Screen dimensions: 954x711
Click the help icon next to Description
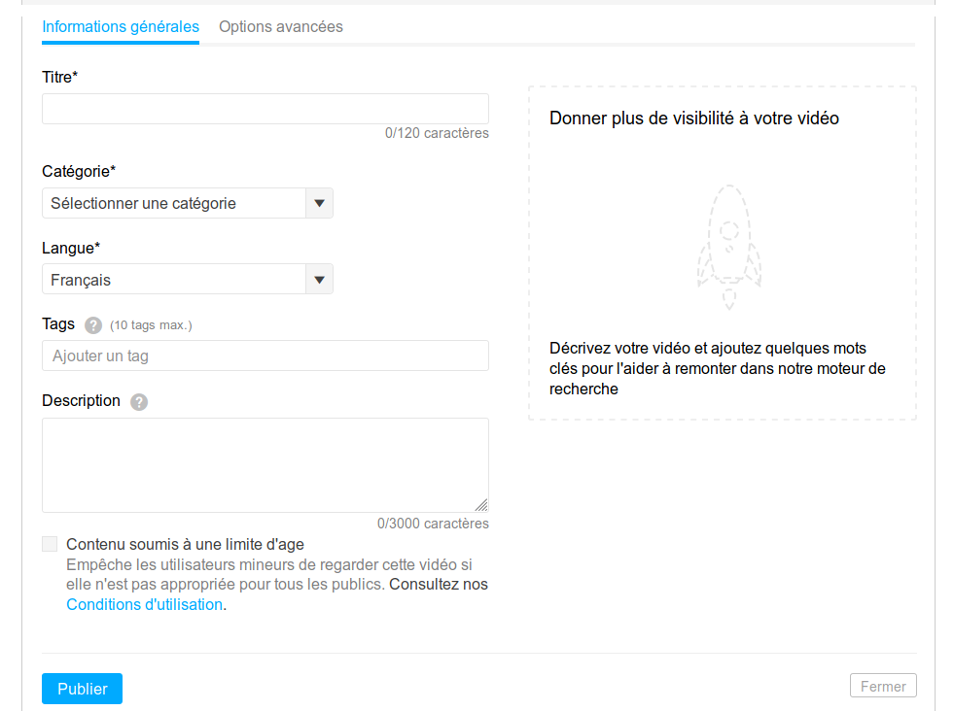[139, 402]
